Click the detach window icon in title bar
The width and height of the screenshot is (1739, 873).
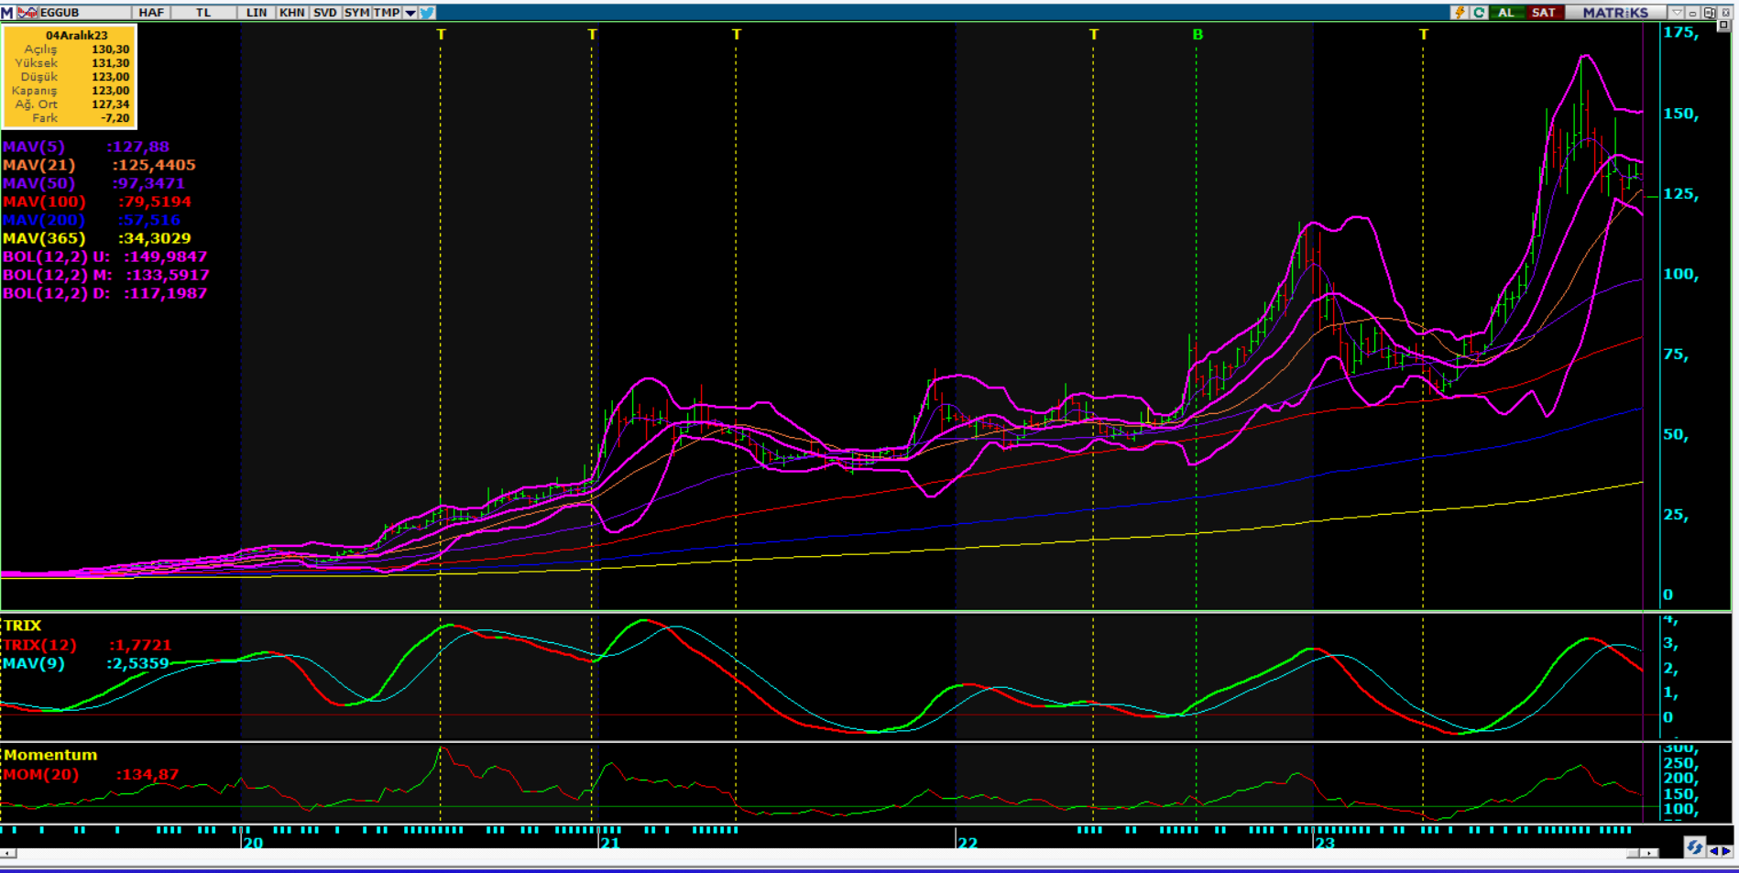1709,13
